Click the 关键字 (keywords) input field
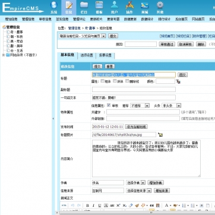The height and width of the screenshot is (215, 215). click(x=143, y=112)
